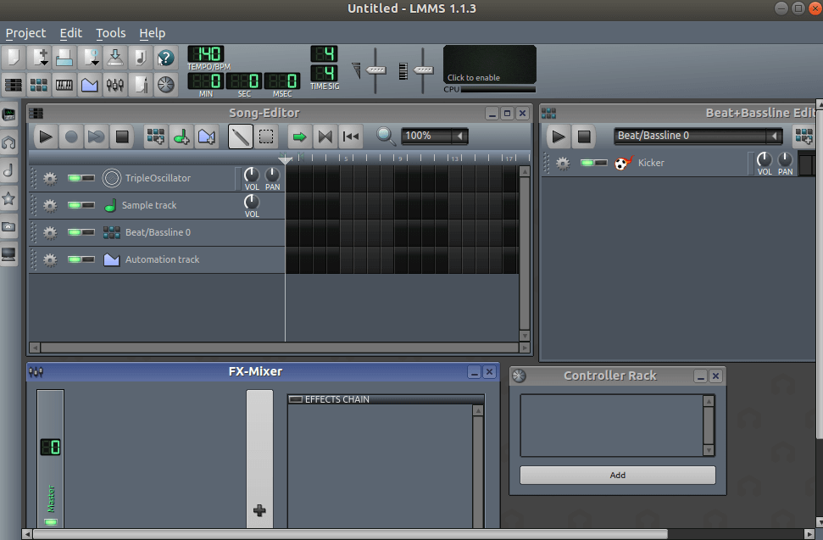This screenshot has width=823, height=540.
Task: Show the controller rack toolbar icon
Action: (x=166, y=85)
